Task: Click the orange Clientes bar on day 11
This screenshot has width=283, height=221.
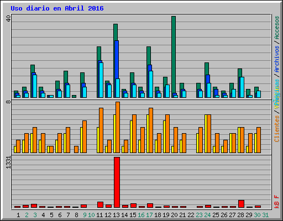Action: pyautogui.click(x=101, y=130)
